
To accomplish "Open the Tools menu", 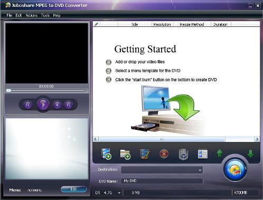I will 45,15.
